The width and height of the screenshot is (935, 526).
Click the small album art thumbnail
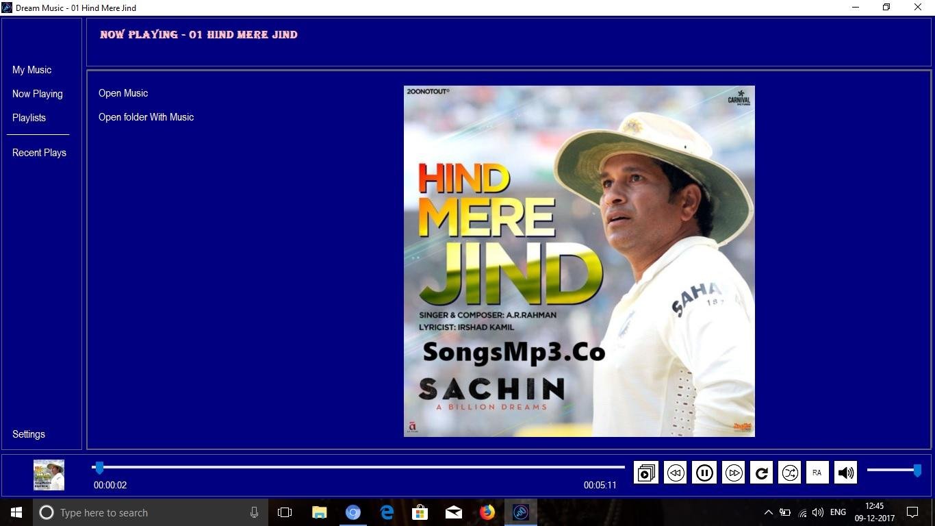49,475
